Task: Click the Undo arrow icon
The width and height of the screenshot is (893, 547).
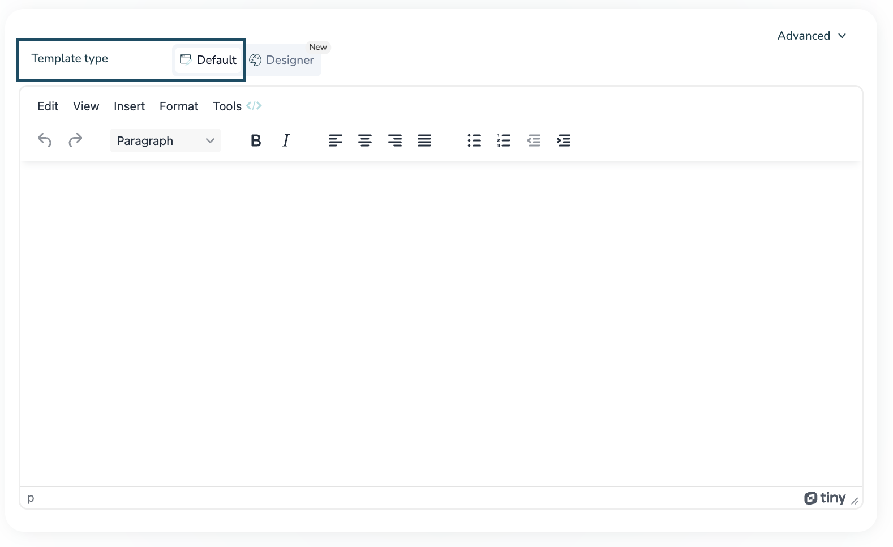Action: point(45,140)
